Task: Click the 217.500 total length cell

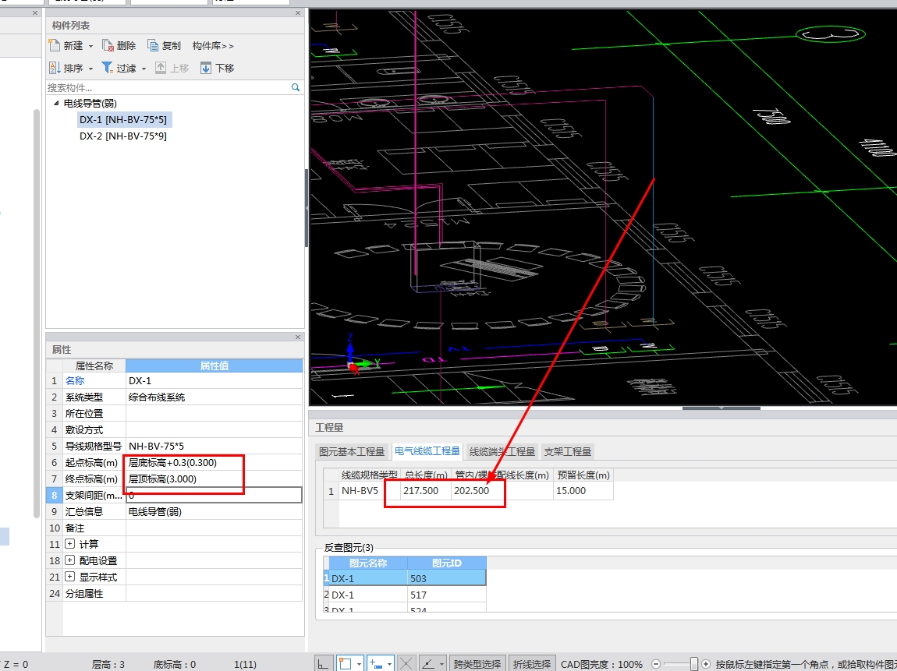Action: [426, 491]
